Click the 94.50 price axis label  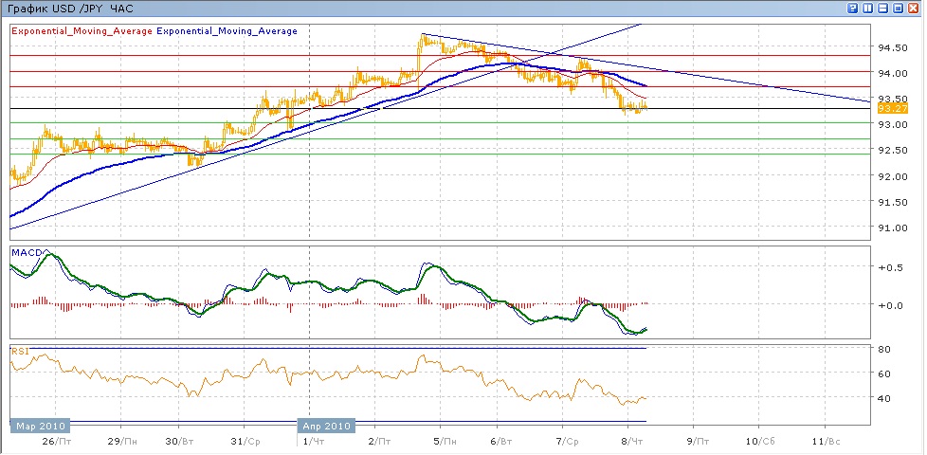click(893, 47)
